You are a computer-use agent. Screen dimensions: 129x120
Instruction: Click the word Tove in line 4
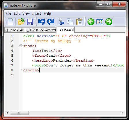click(46, 51)
